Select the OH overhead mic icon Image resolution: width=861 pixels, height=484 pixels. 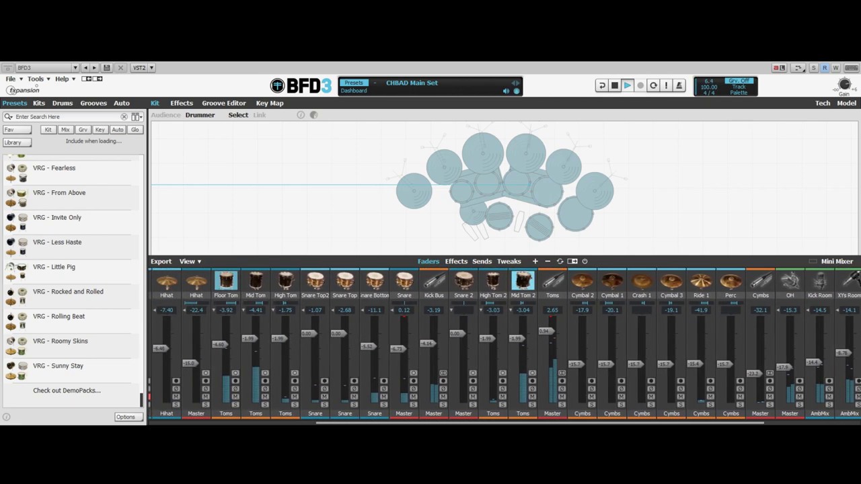click(790, 280)
